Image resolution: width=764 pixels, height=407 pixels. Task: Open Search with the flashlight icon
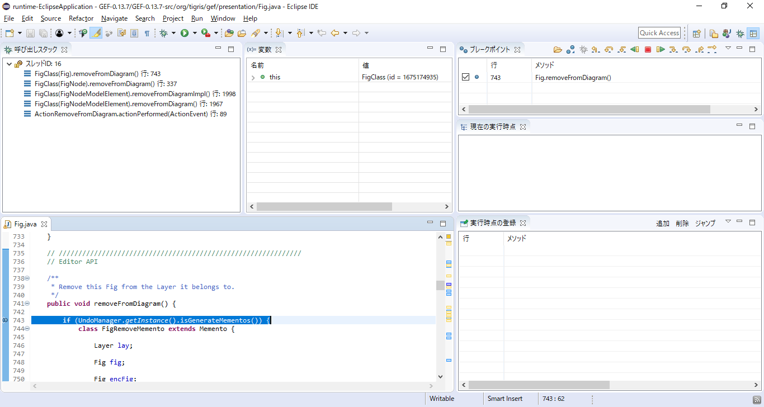pos(256,33)
